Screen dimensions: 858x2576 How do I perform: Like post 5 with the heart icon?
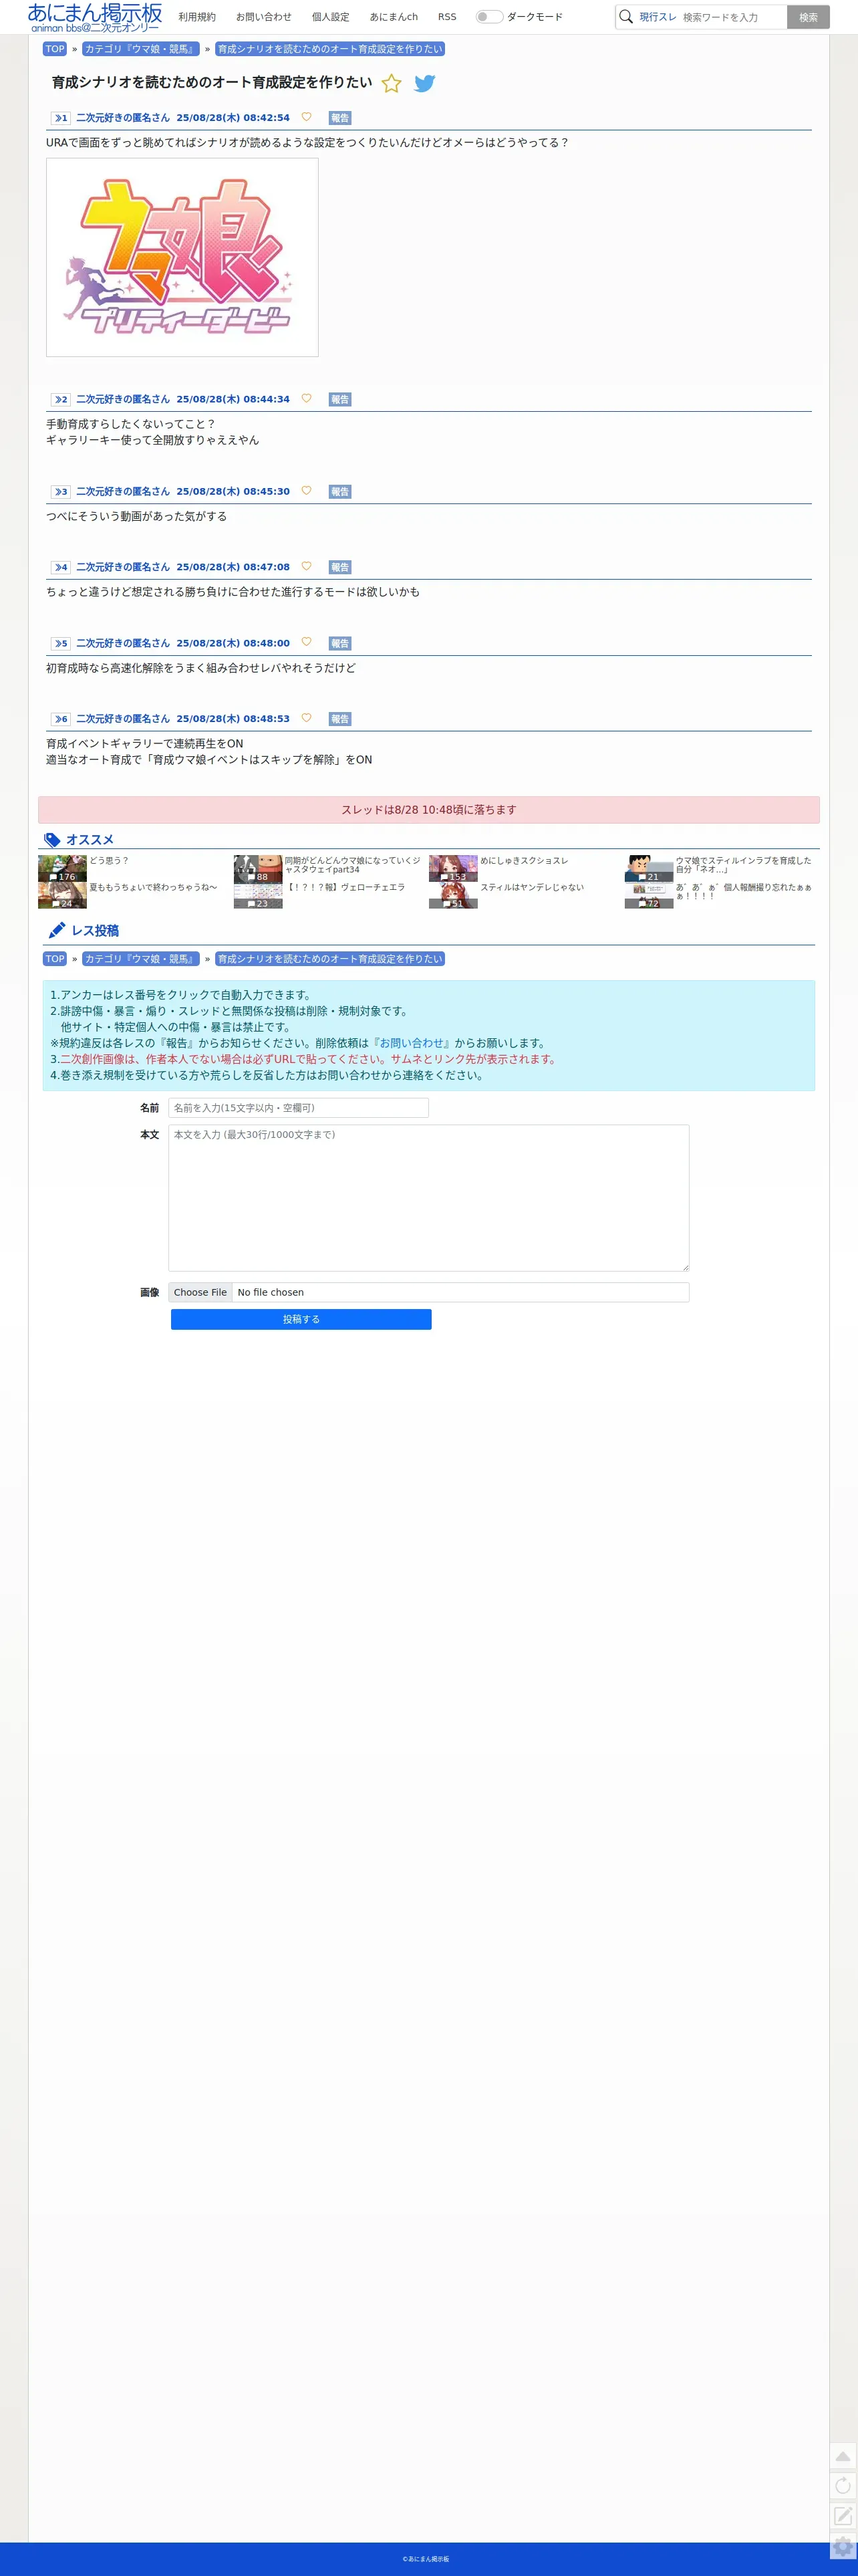[306, 642]
